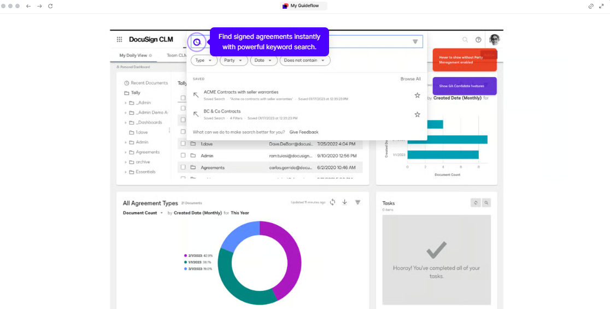Open the Type filter dropdown

pyautogui.click(x=204, y=61)
